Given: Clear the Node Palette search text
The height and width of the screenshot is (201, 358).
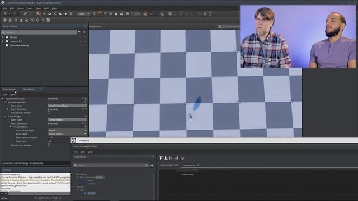Looking at the screenshot, I should 147,165.
